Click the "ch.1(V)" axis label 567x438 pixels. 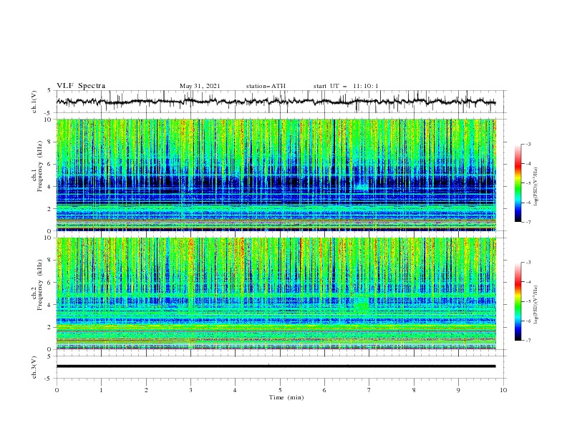point(34,102)
